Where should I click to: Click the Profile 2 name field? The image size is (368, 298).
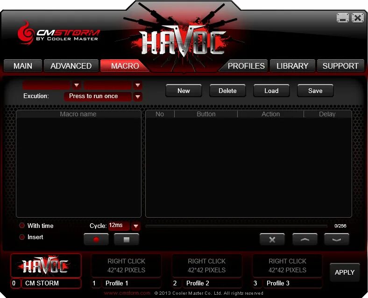tap(212, 283)
